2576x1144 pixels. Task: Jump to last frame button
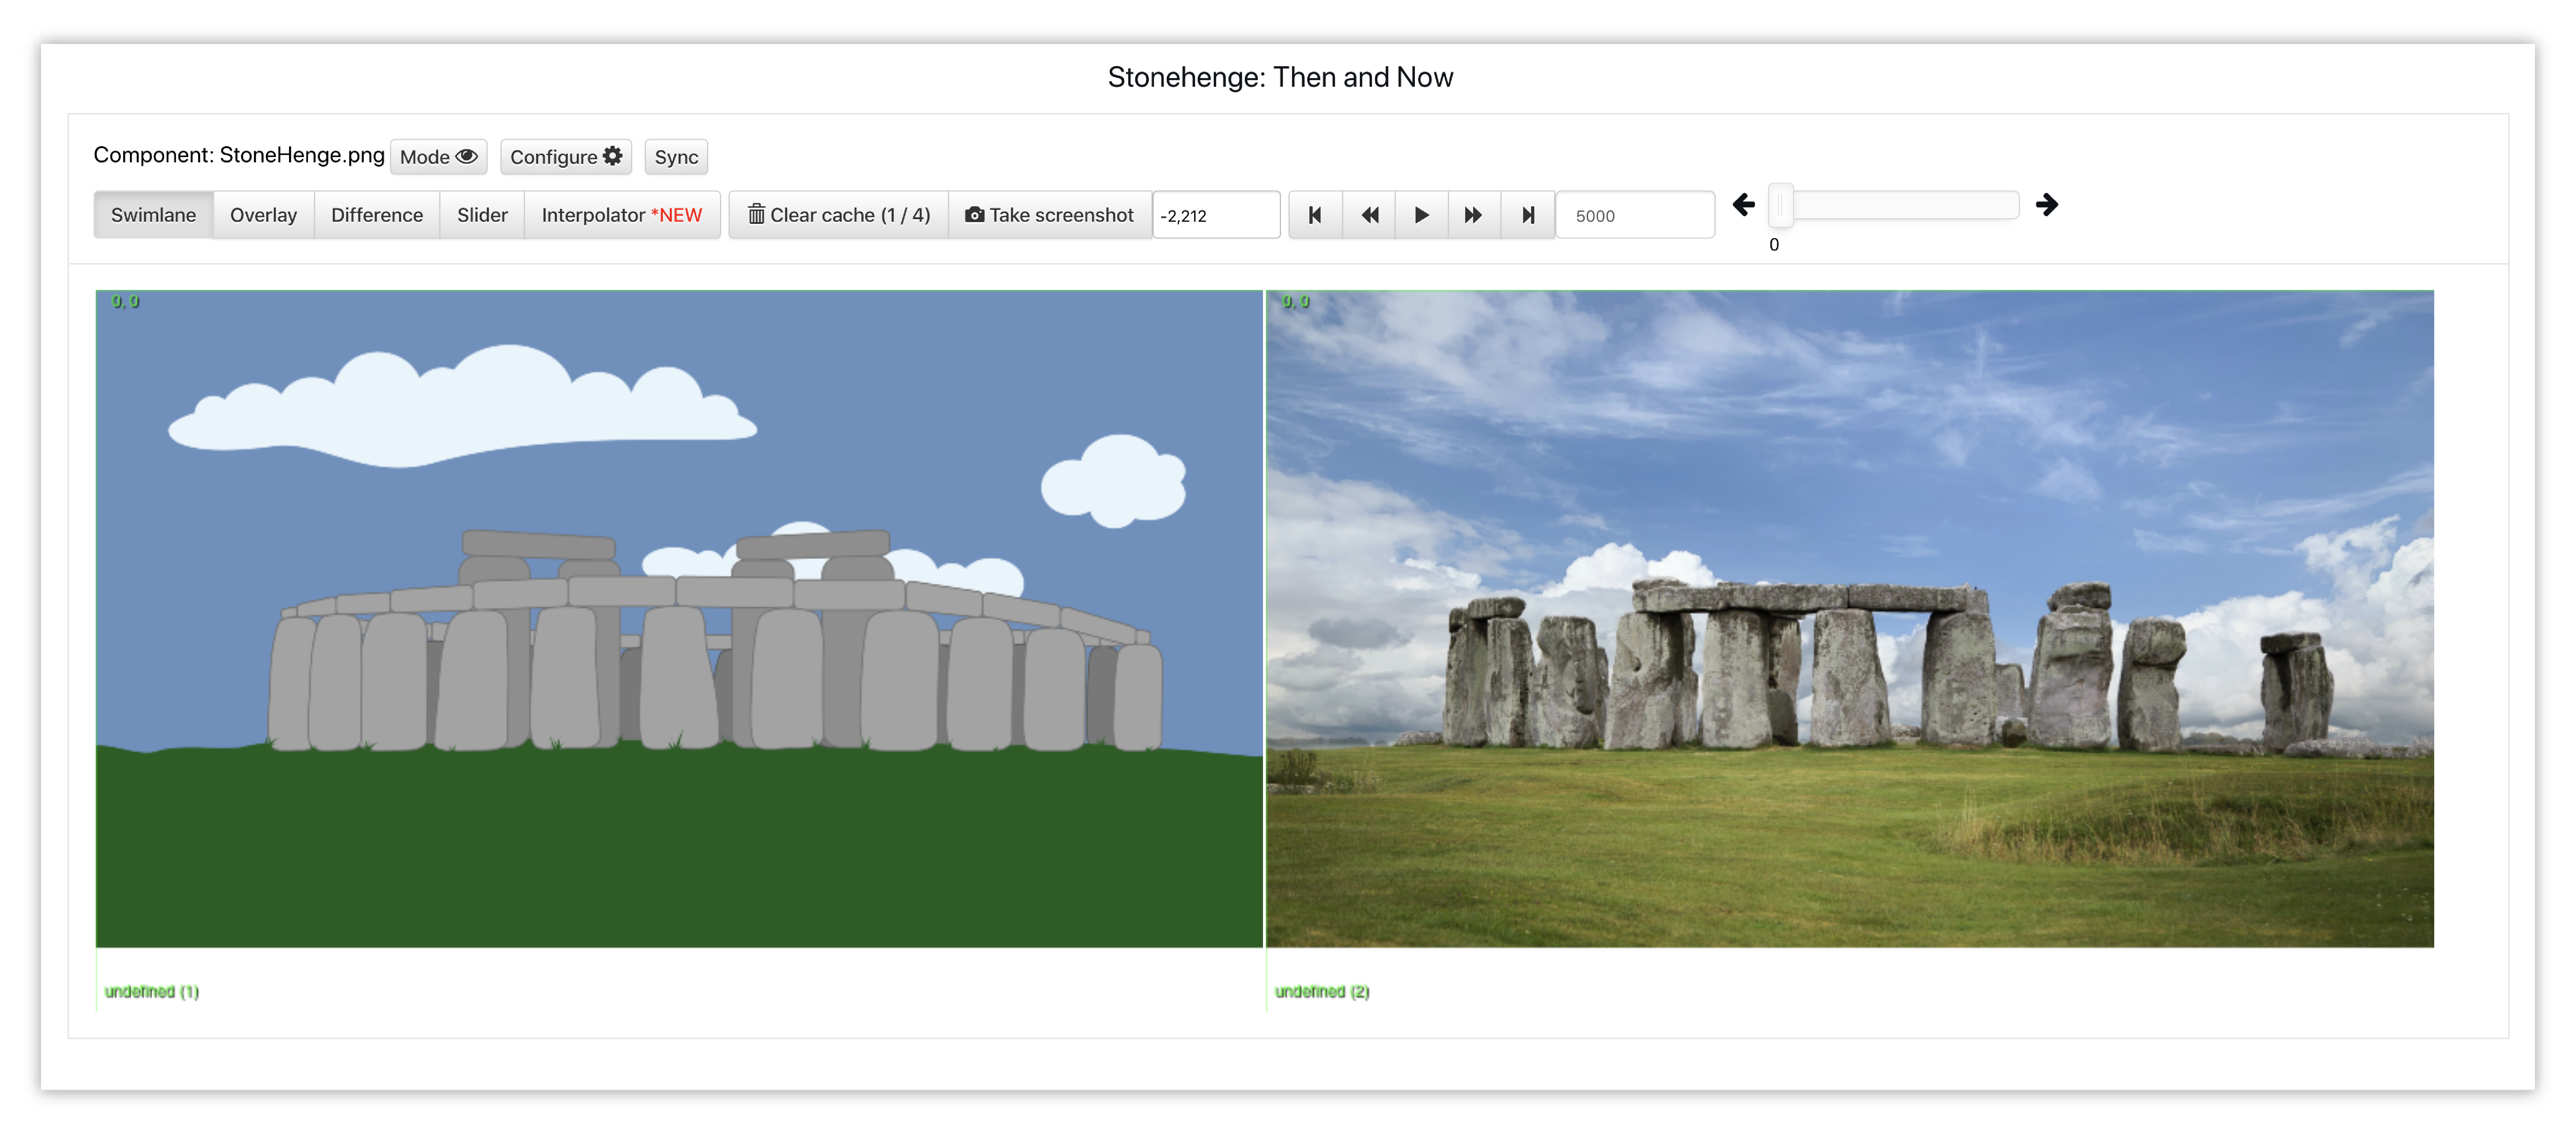(x=1527, y=215)
